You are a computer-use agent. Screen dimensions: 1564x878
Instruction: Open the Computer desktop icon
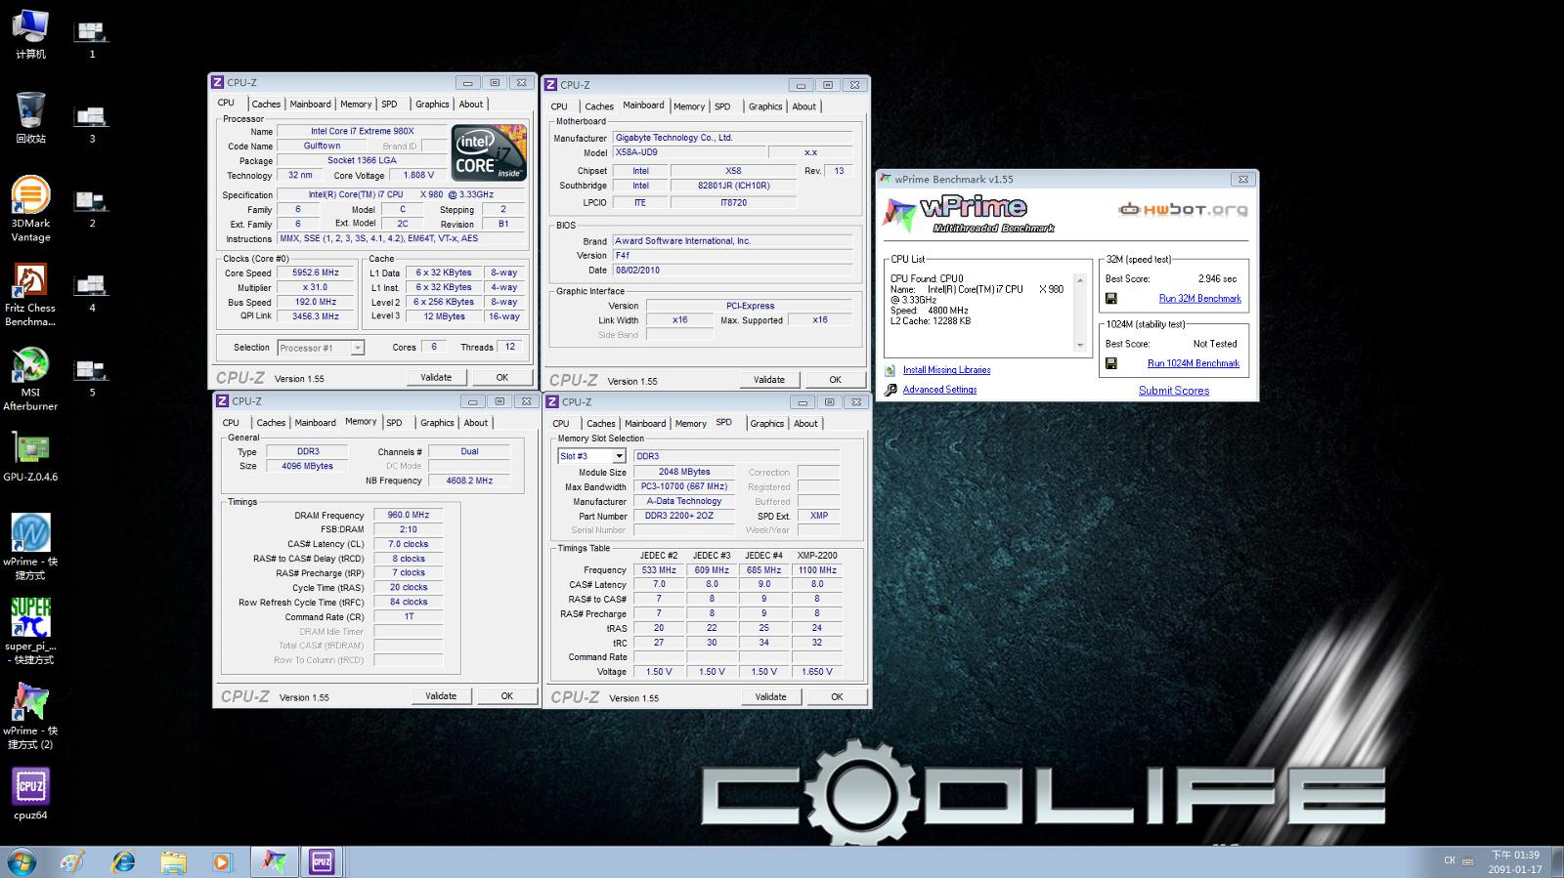(30, 34)
